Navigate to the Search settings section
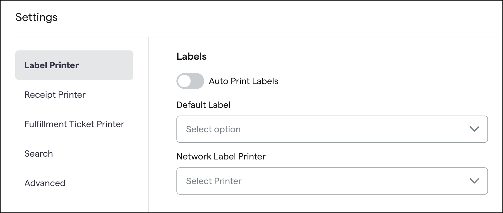Image resolution: width=503 pixels, height=213 pixels. tap(39, 154)
